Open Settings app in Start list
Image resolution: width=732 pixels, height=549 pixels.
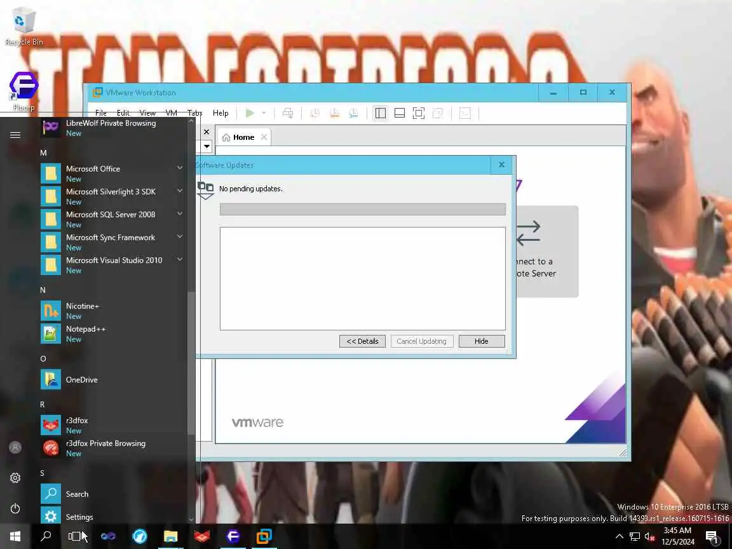[112, 517]
